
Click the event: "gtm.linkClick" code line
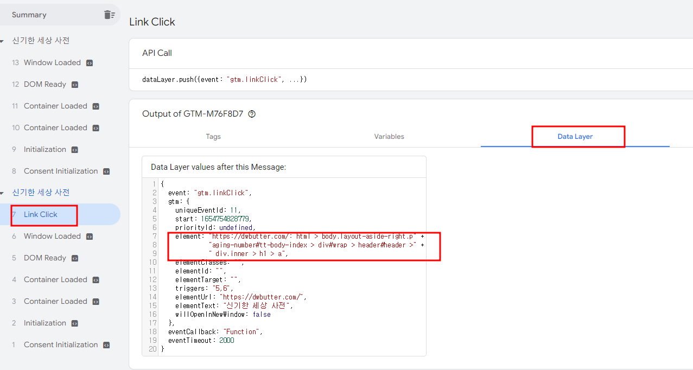coord(210,193)
